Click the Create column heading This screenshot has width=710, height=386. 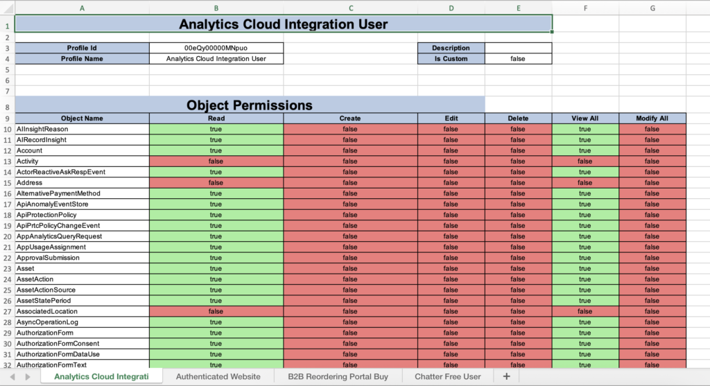(x=350, y=119)
